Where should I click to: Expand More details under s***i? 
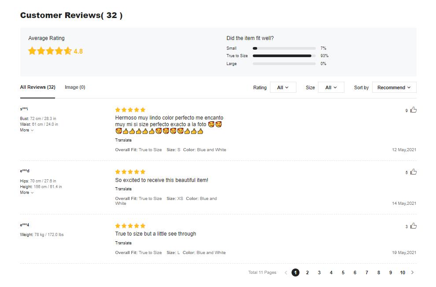[x=27, y=130]
